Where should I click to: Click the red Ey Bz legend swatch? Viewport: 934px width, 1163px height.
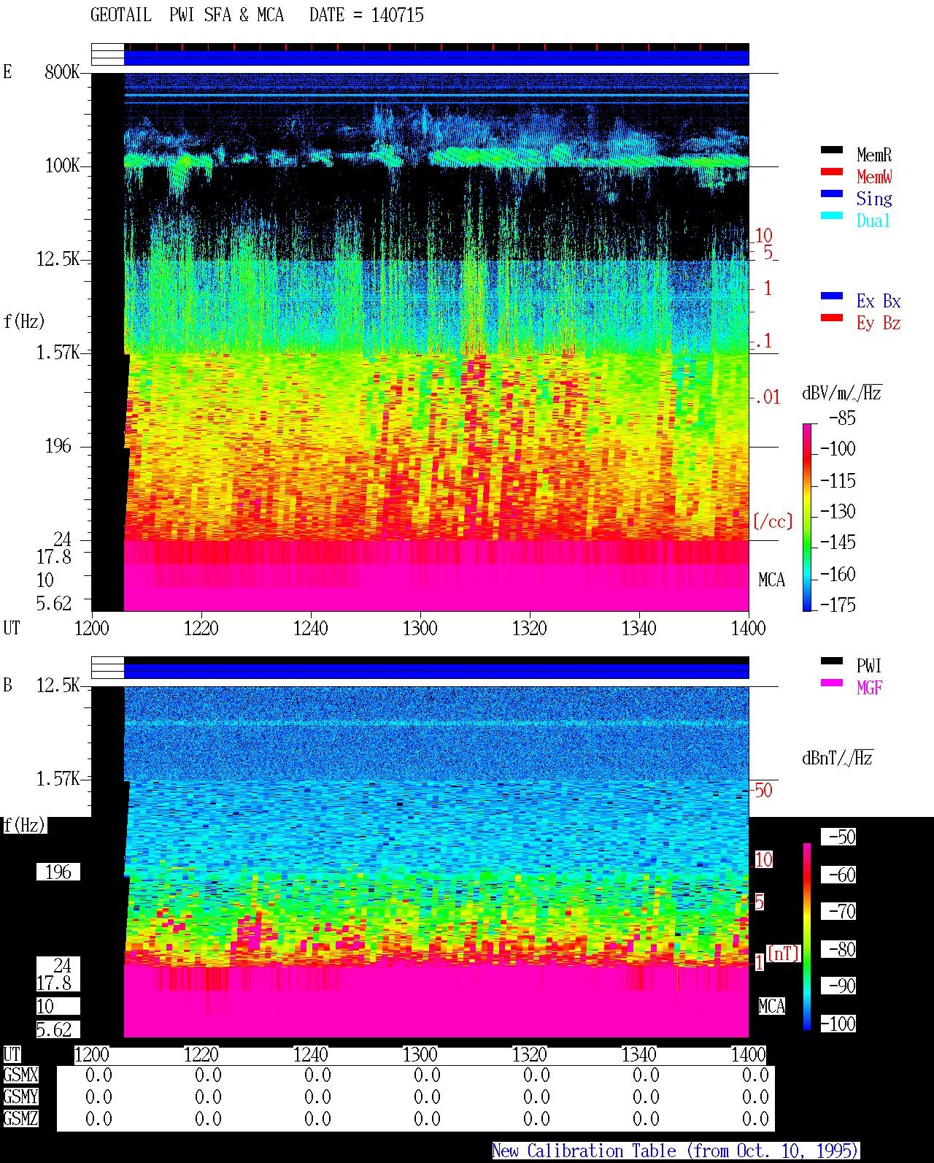tap(832, 318)
